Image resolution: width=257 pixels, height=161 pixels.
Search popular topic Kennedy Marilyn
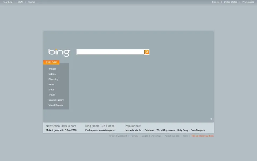[133, 130]
